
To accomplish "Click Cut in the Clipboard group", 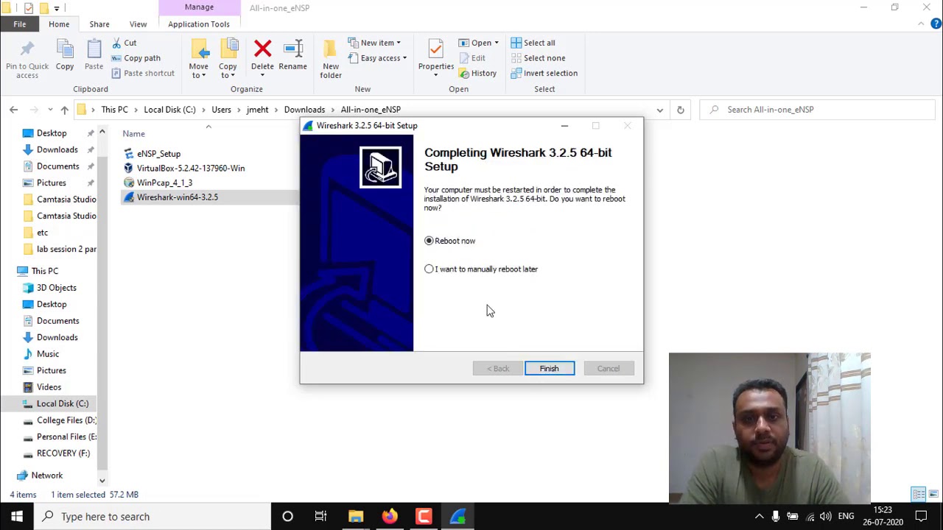I will coord(124,43).
